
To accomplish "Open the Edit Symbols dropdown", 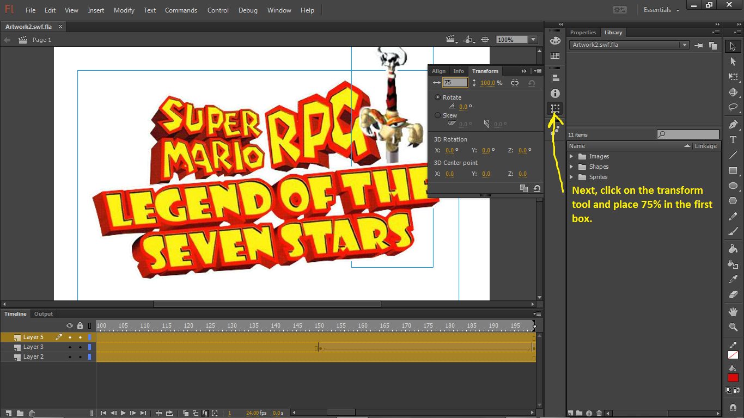I will 469,40.
